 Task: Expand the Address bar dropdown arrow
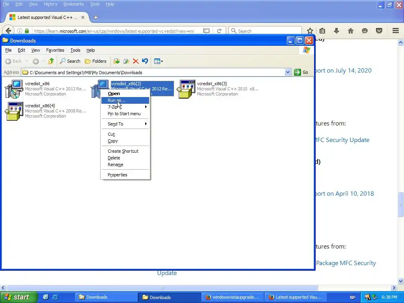point(288,73)
